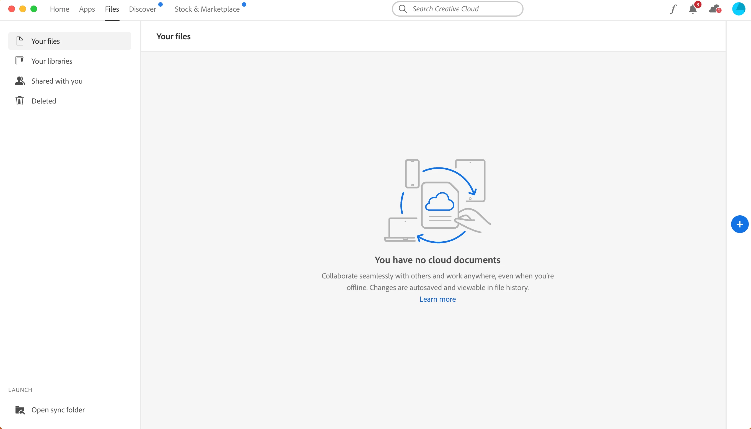Click the trash icon beside Deleted
This screenshot has width=751, height=429.
(x=20, y=101)
